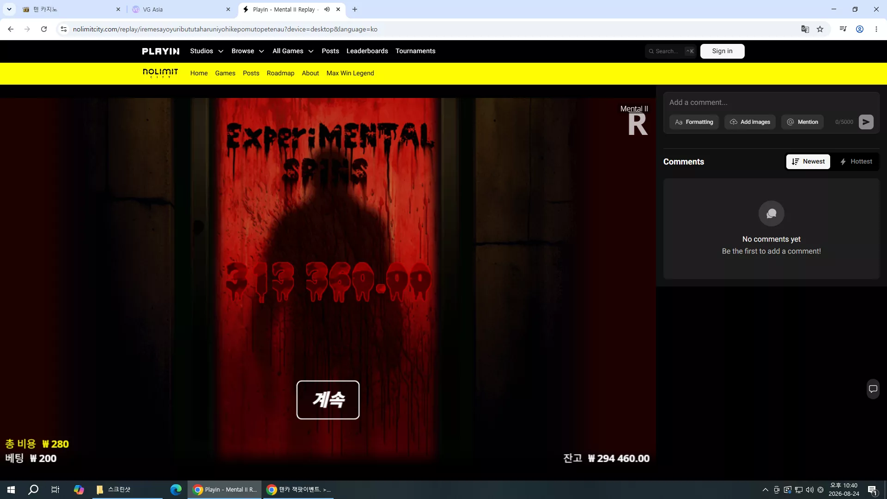Open Microsoft Edge from the taskbar

click(x=176, y=490)
